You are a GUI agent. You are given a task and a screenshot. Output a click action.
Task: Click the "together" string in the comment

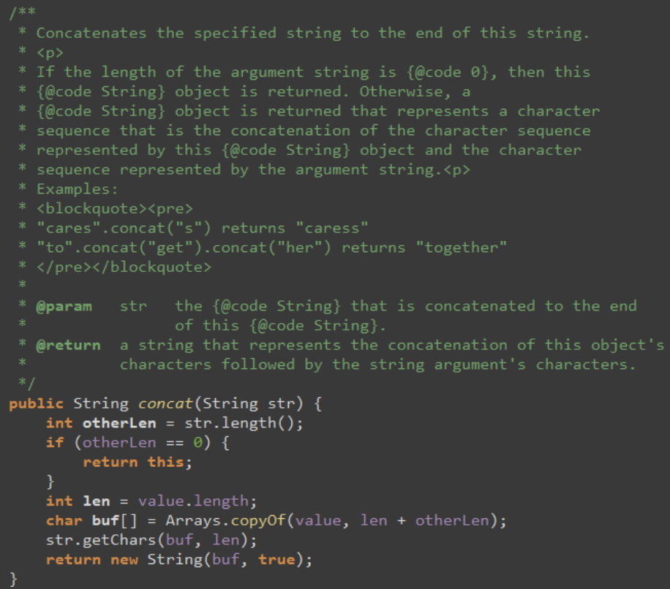(x=462, y=248)
